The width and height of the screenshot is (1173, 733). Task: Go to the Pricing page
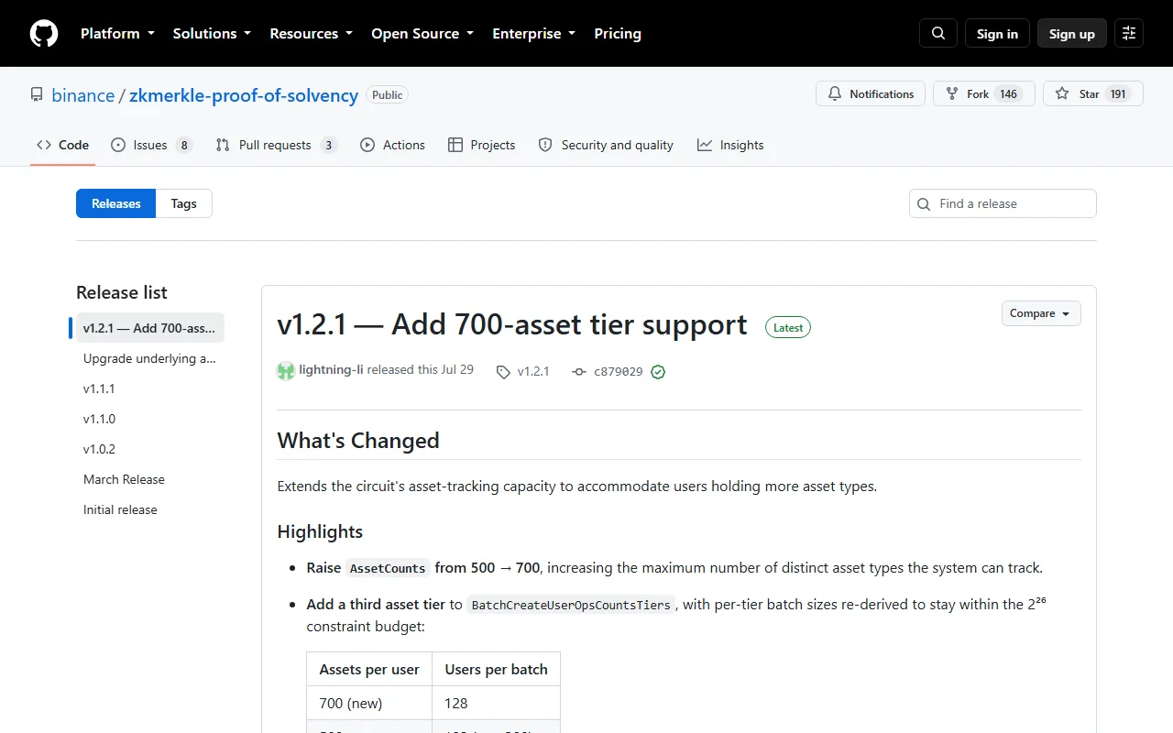click(618, 33)
